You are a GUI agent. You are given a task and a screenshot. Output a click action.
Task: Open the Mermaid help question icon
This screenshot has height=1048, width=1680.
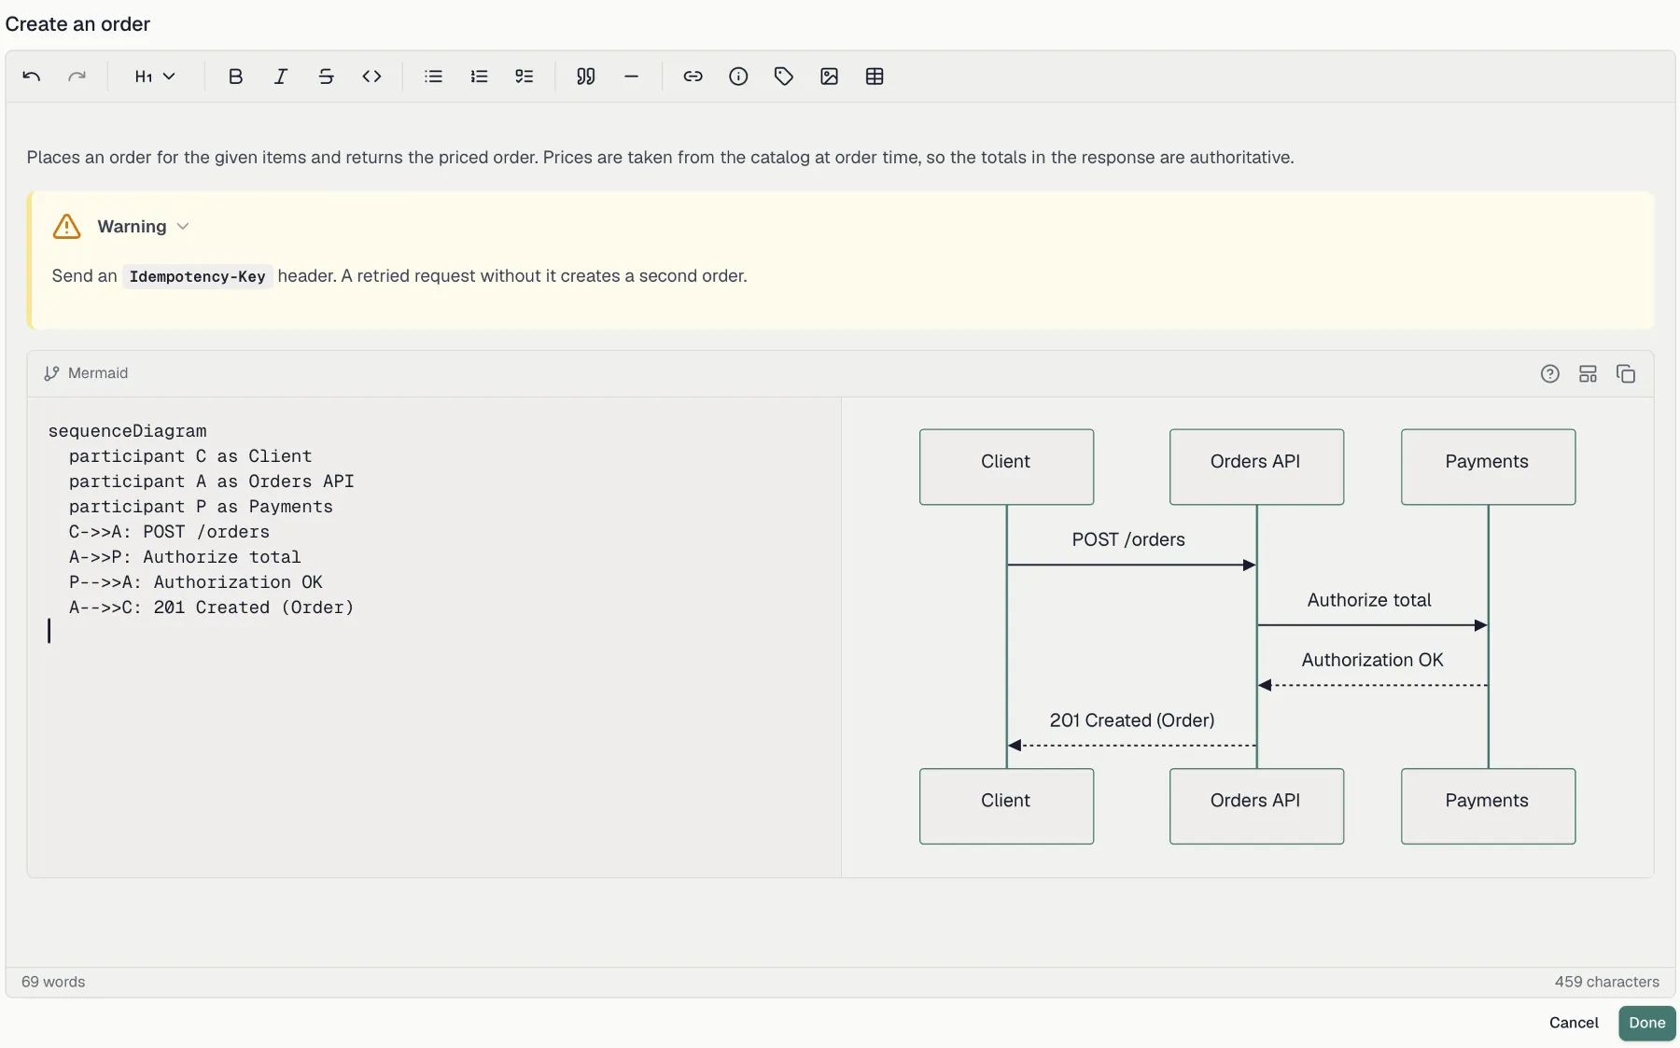coord(1550,374)
